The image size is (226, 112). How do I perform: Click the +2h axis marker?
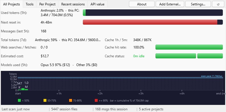pyautogui.click(x=100, y=94)
